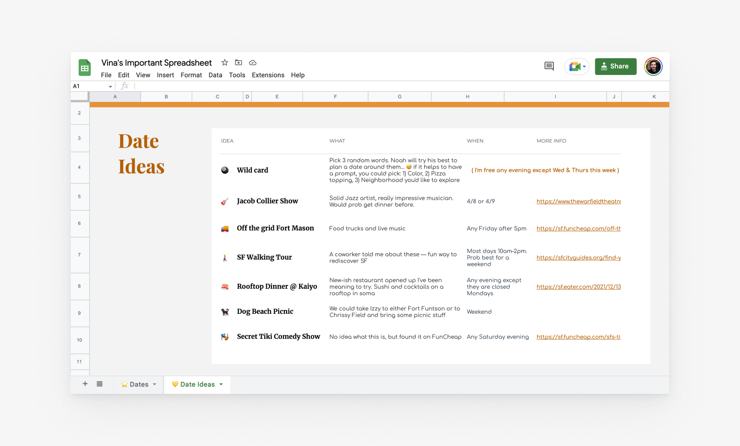Click the Google Sheets home icon
The image size is (740, 446).
(x=84, y=68)
